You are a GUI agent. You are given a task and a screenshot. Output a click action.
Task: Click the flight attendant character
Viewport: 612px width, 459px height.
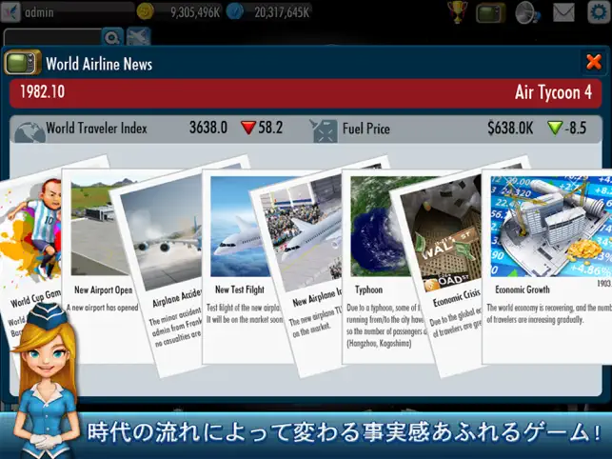tap(46, 381)
